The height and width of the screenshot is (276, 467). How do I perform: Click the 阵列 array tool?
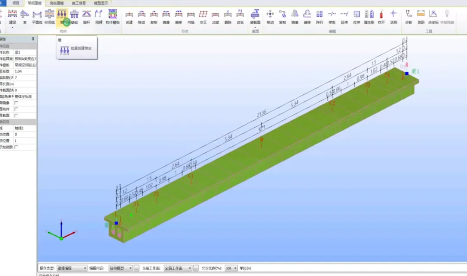click(x=319, y=17)
